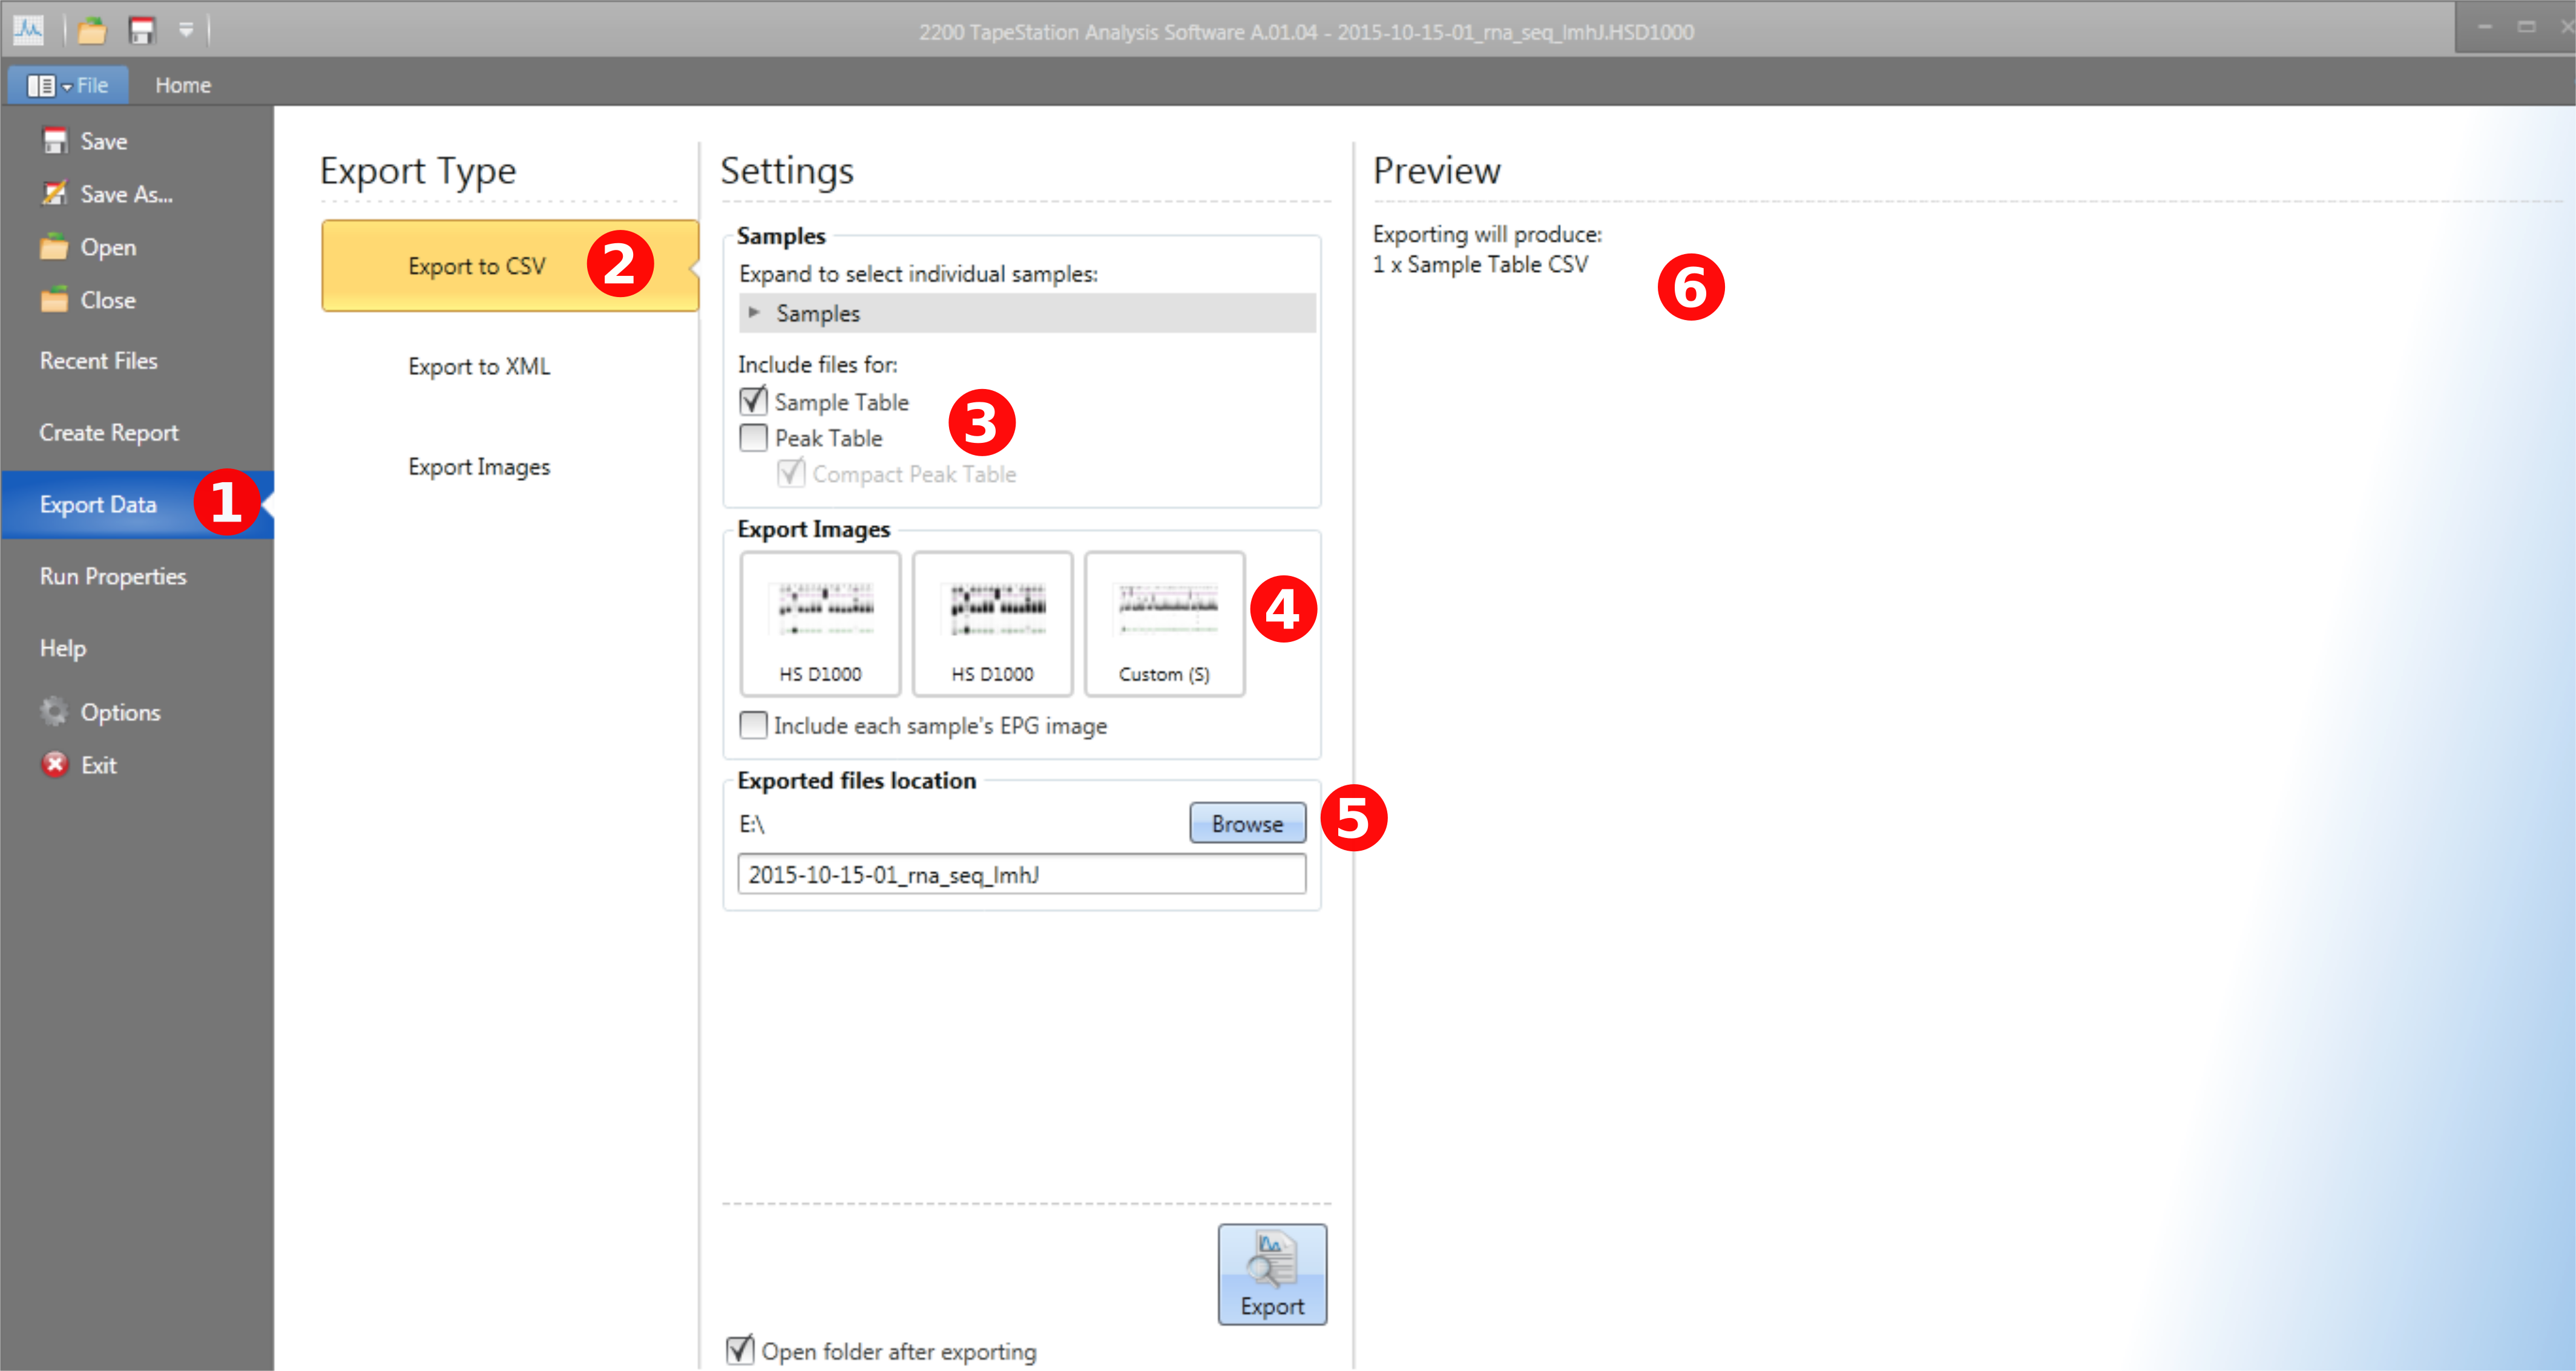This screenshot has height=1371, width=2576.
Task: Expand the Samples tree arrow
Action: (754, 313)
